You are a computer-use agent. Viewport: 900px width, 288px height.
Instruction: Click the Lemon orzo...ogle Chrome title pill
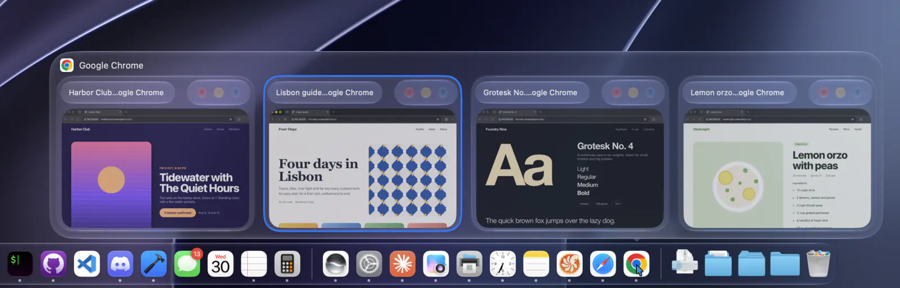click(737, 92)
